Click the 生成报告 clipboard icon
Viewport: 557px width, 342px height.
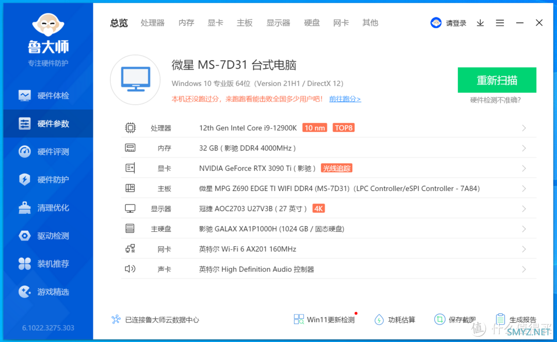(500, 319)
